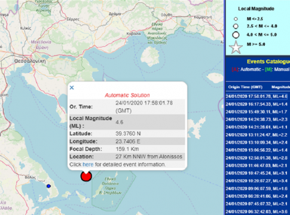Click the location '27 Km NNW from Alonissos'

(149, 156)
